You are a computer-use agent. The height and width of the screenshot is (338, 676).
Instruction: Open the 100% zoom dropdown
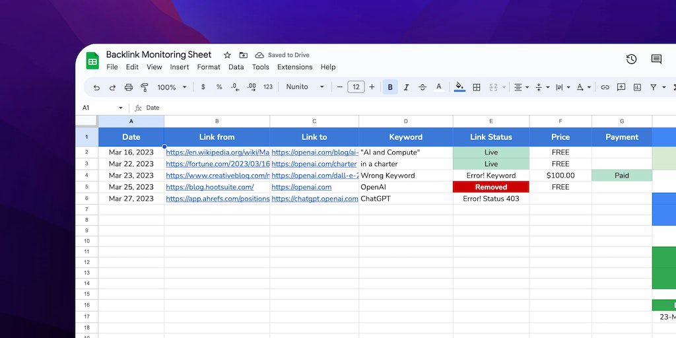tap(172, 87)
